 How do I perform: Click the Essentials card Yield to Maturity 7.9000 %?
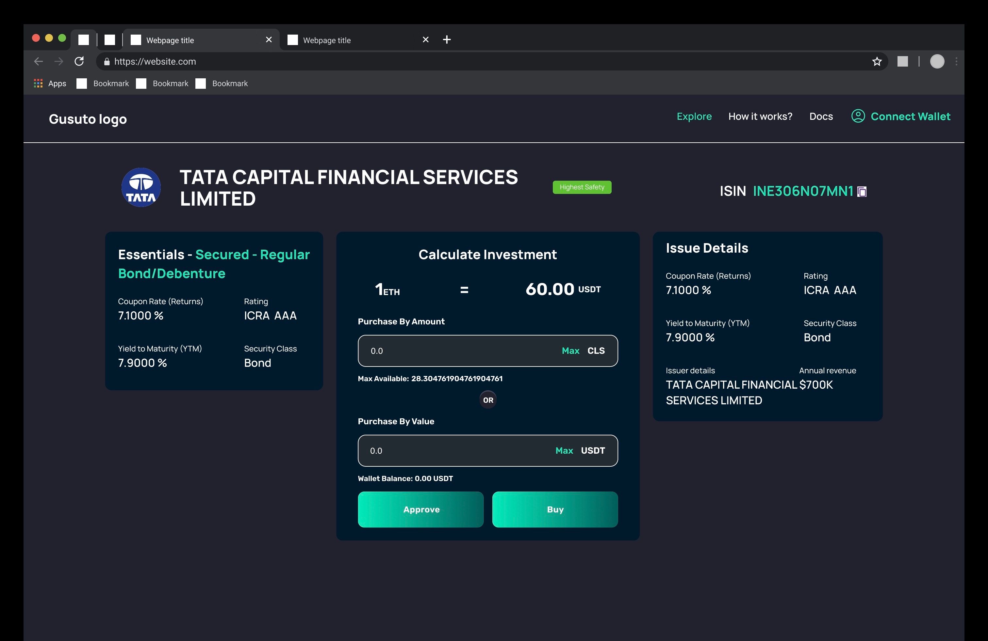click(x=142, y=363)
